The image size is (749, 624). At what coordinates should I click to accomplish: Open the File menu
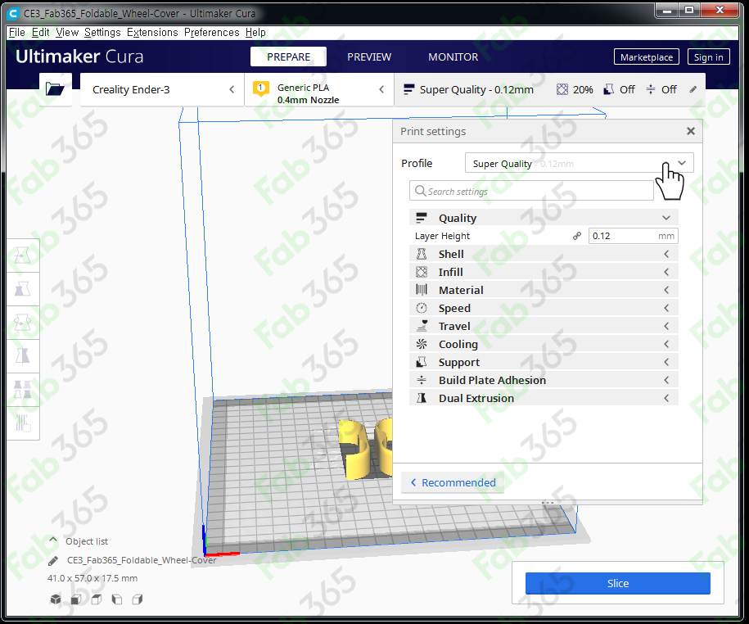16,33
